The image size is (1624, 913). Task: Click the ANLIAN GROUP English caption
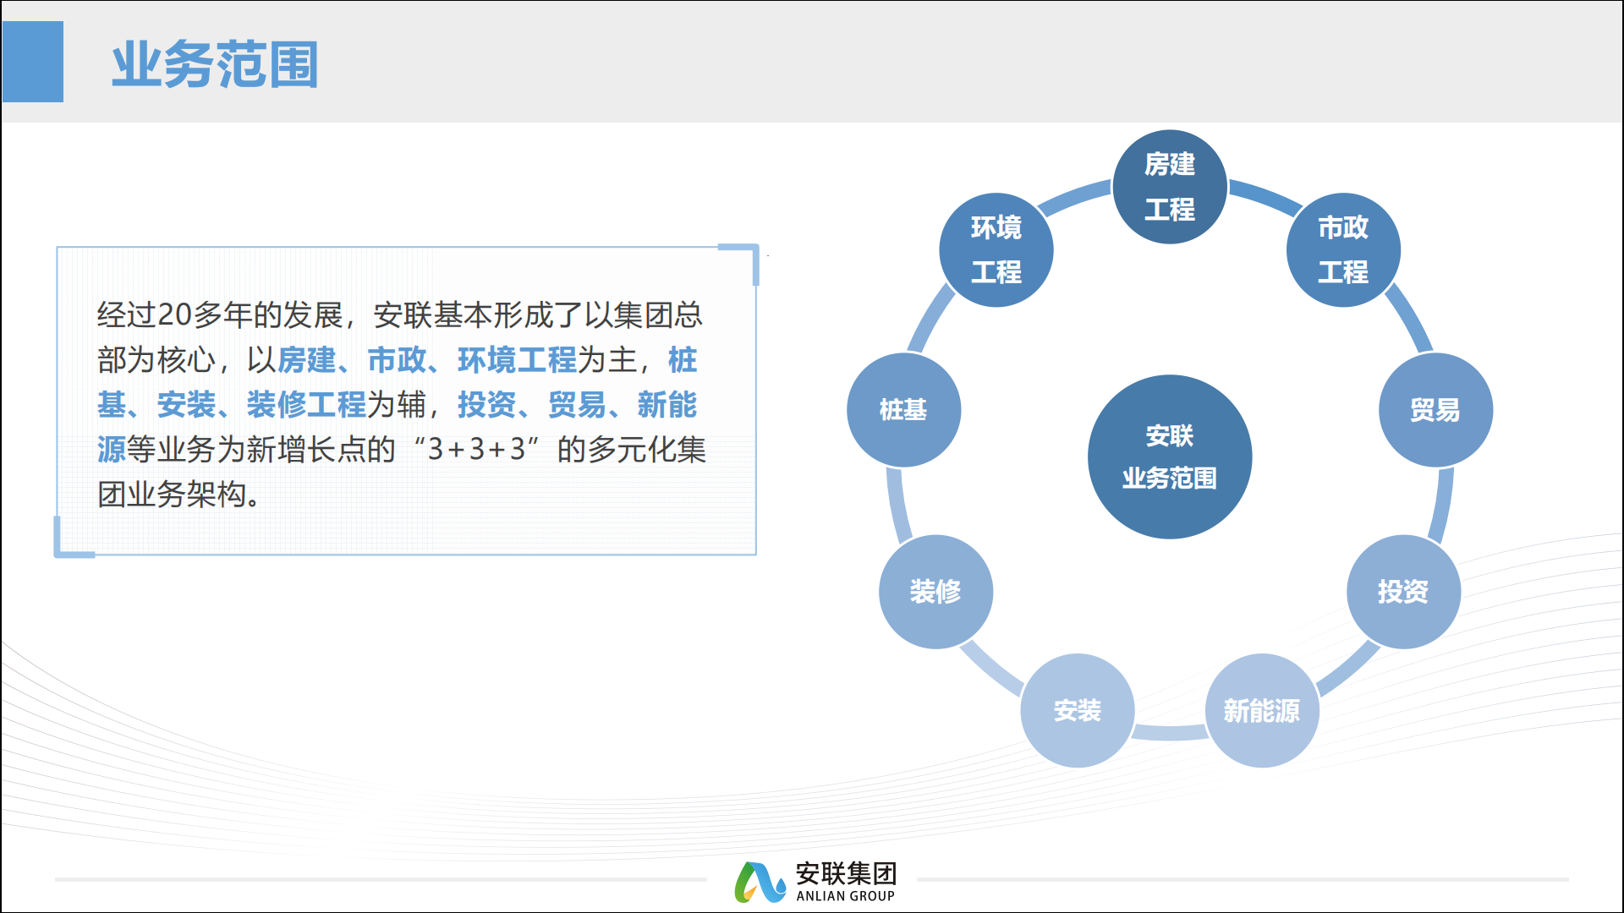[846, 896]
